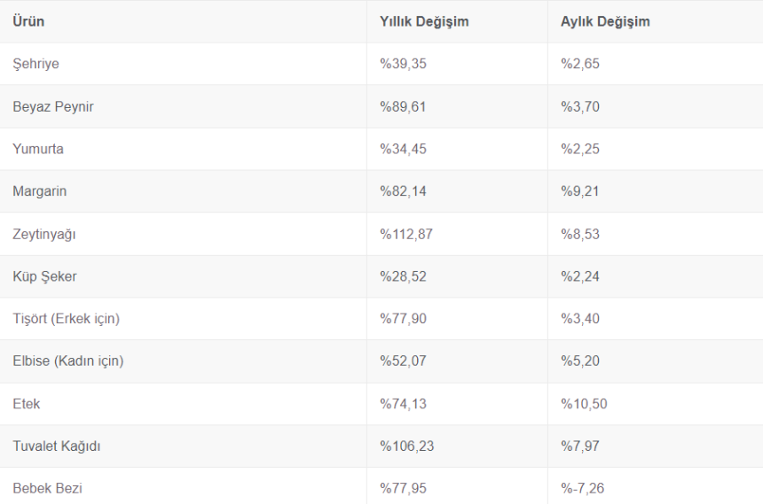The width and height of the screenshot is (763, 504).
Task: Select Margarin monthly change %9,21
Action: [x=580, y=191]
